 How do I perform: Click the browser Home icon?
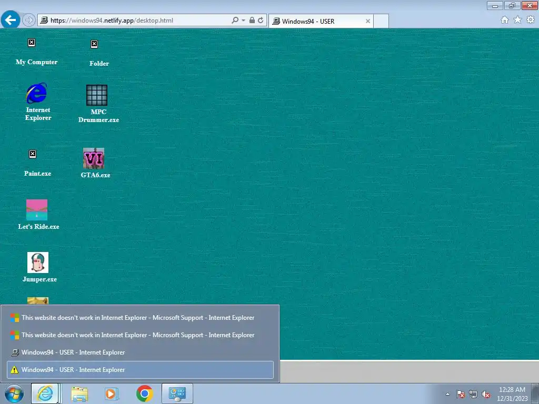[x=505, y=20]
